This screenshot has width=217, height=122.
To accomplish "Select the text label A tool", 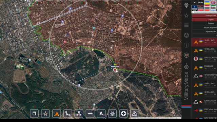I will [101, 114].
